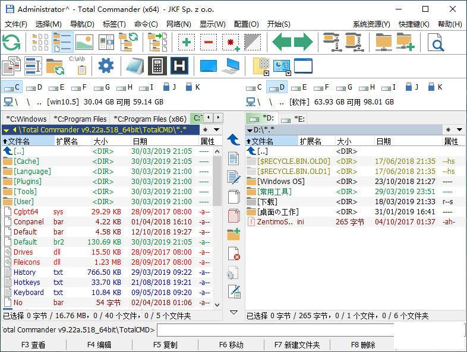Open the directory tree view icon

pos(128,43)
